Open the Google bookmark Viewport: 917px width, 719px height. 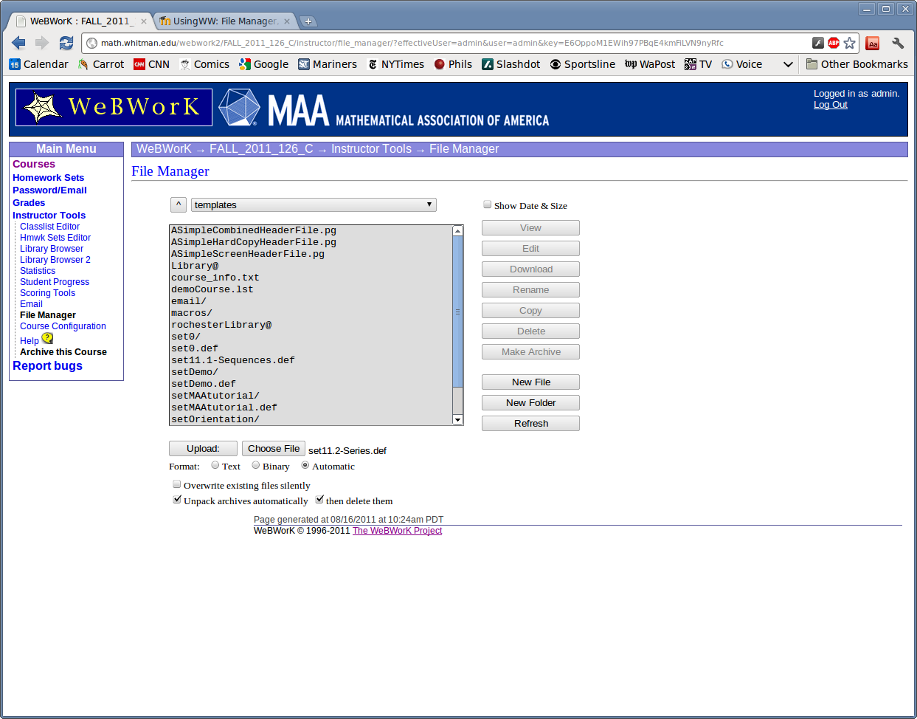(x=263, y=64)
